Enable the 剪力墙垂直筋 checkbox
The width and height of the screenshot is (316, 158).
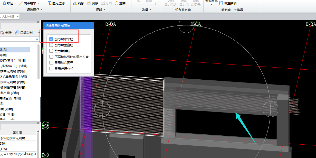[x=51, y=45]
